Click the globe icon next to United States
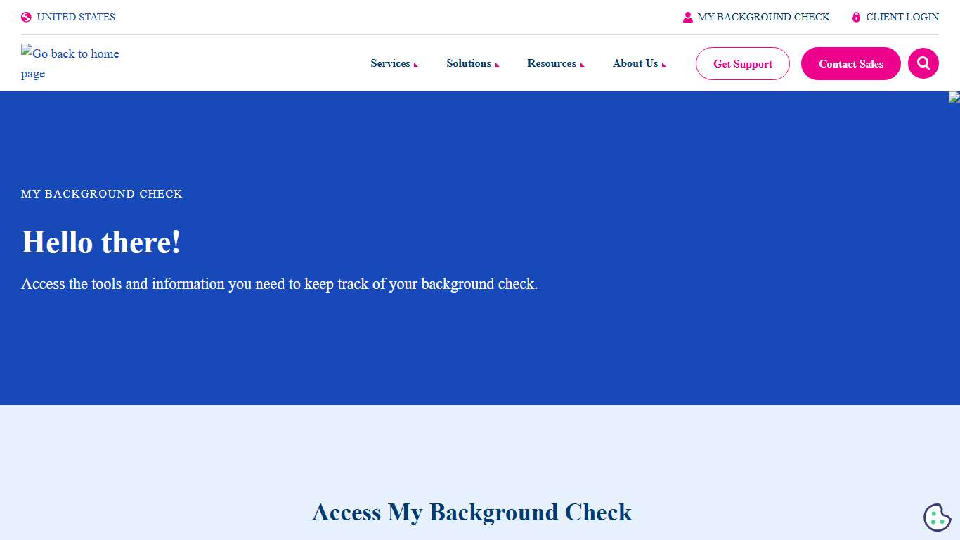 click(x=26, y=16)
